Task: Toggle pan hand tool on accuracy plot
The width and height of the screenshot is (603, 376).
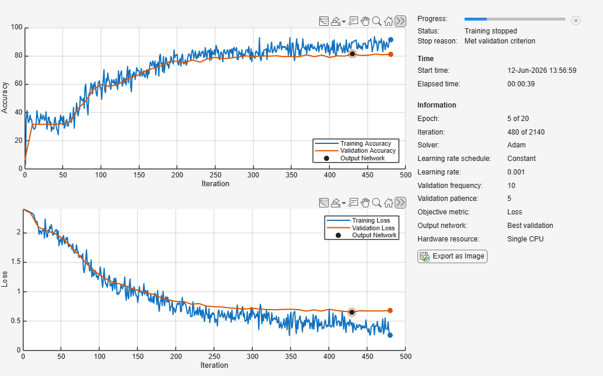Action: (x=365, y=21)
